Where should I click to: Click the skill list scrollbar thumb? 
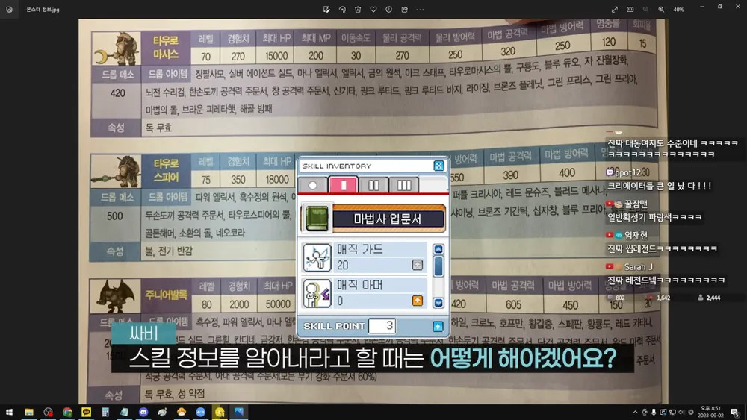click(x=438, y=266)
